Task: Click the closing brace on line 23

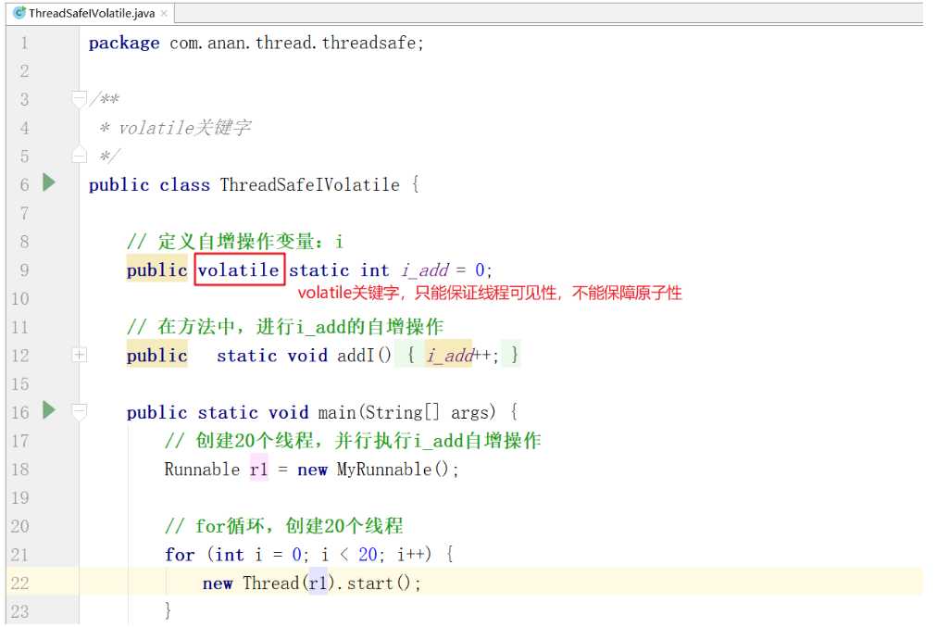Action: [x=168, y=610]
